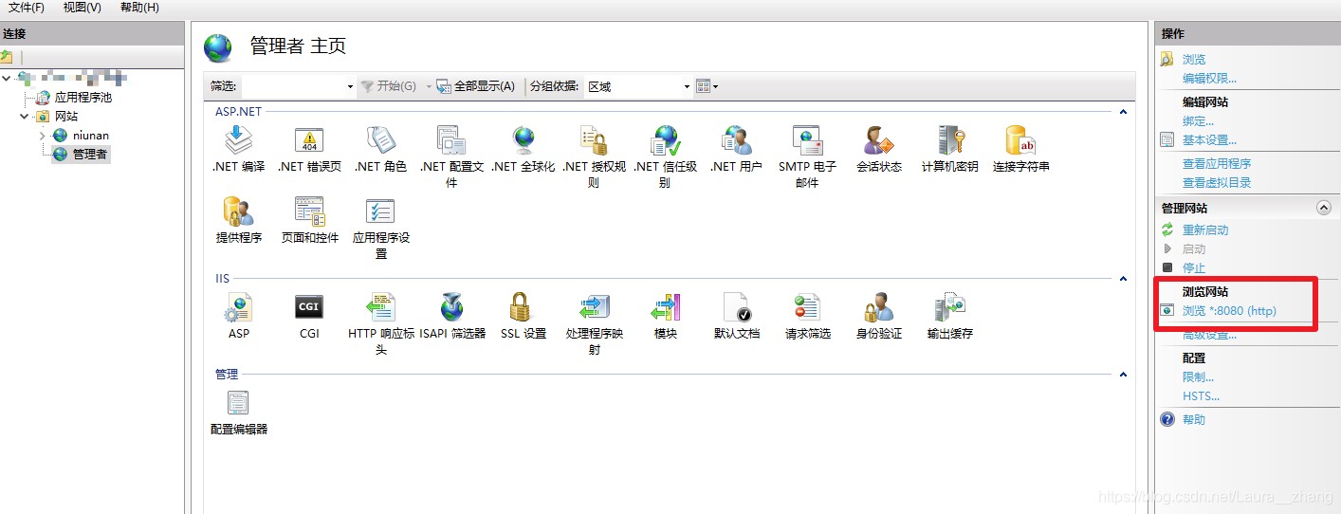
Task: Click the HSTS... link
Action: coord(1201,395)
